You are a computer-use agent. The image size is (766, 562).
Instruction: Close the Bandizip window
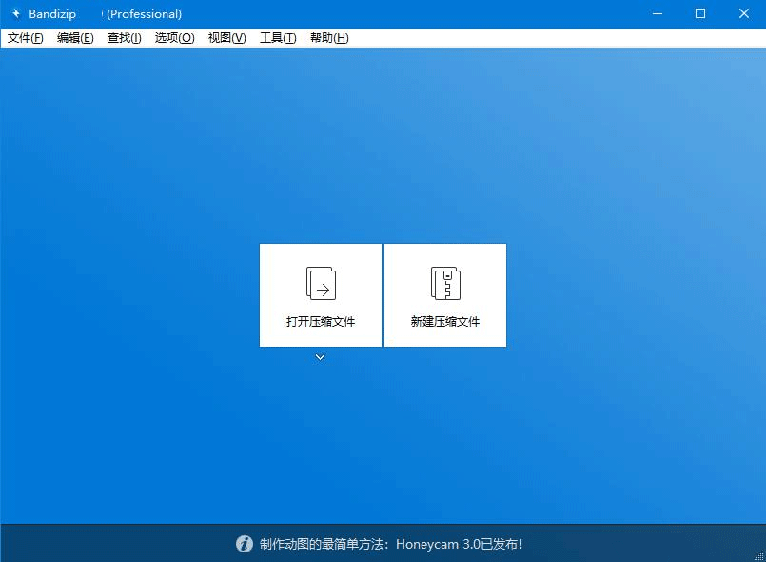(x=745, y=13)
